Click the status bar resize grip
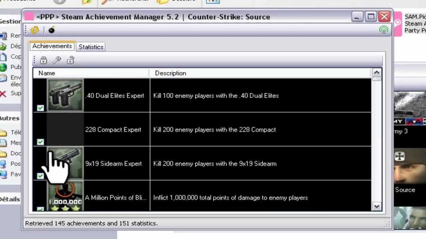Viewport: 426px width, 239px height. pos(387,225)
